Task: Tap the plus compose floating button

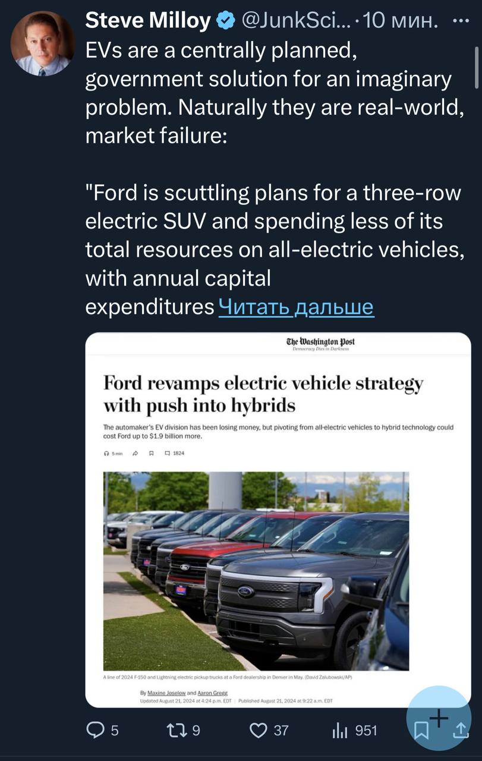Action: (x=439, y=718)
